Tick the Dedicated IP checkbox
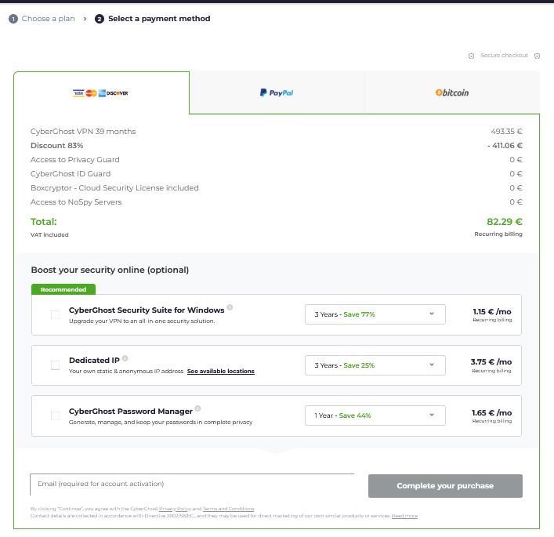 55,365
